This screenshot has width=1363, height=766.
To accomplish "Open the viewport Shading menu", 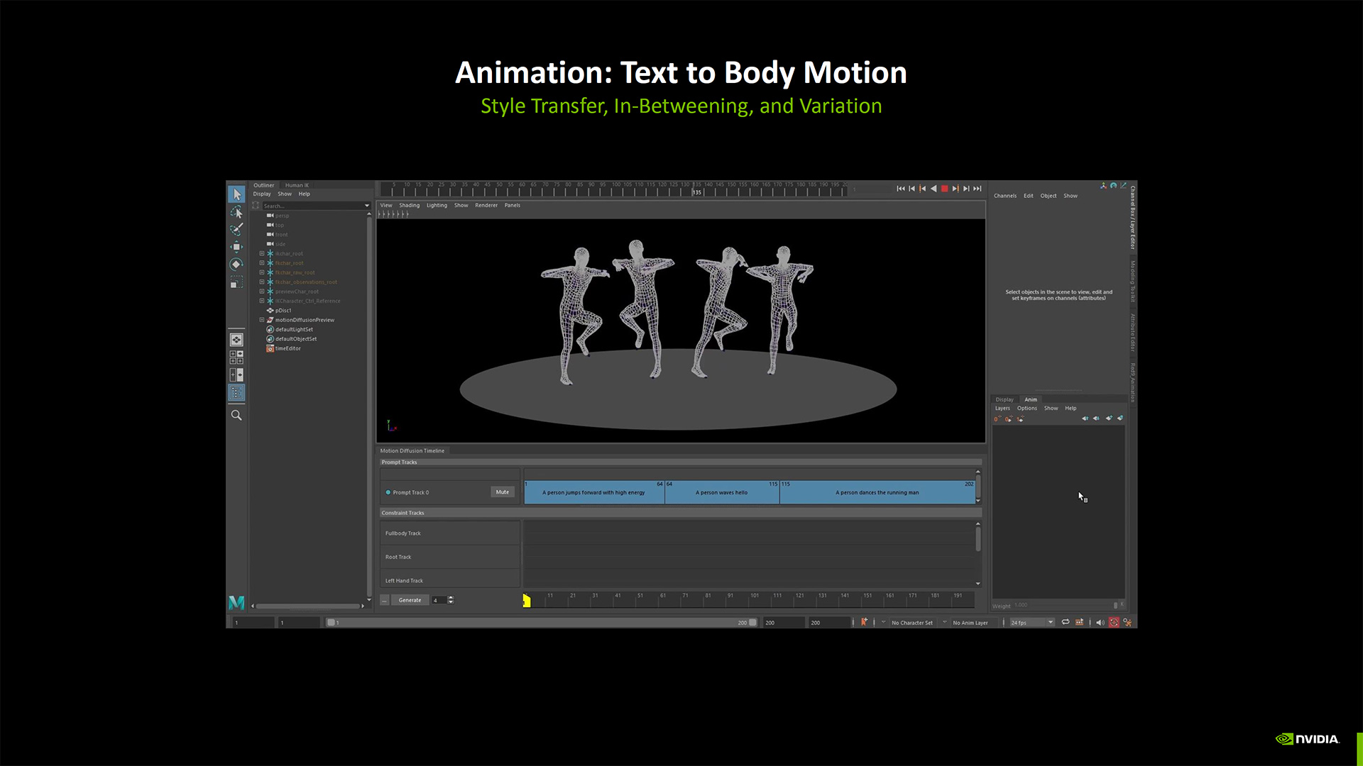I will coord(409,206).
